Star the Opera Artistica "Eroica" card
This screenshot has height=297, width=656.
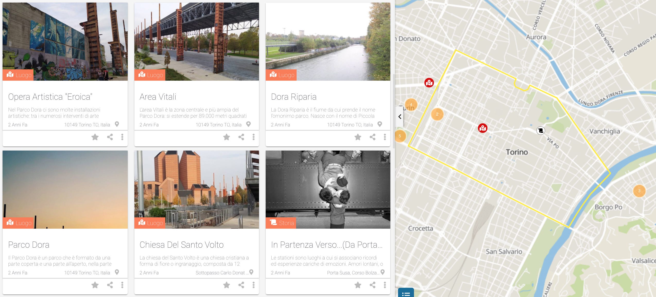tap(95, 137)
